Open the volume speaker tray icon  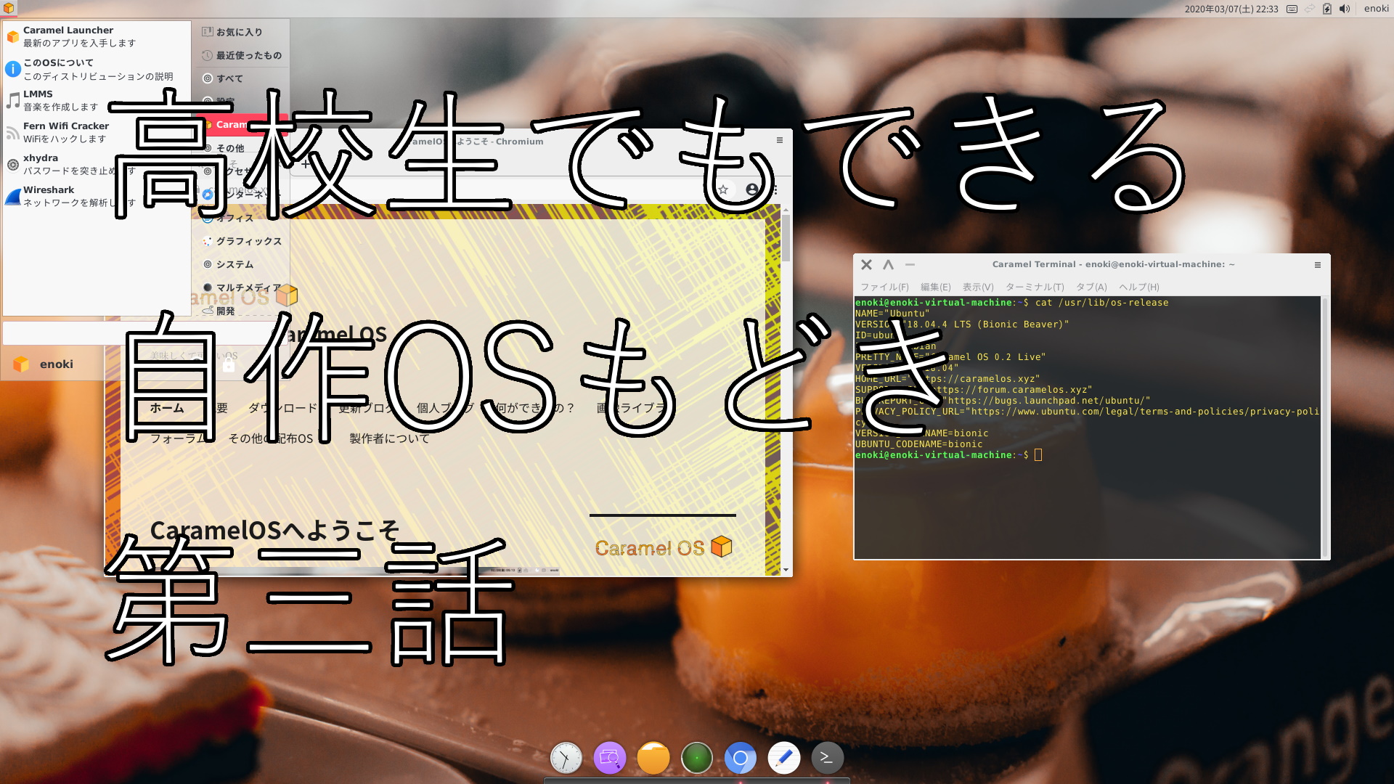(1345, 9)
